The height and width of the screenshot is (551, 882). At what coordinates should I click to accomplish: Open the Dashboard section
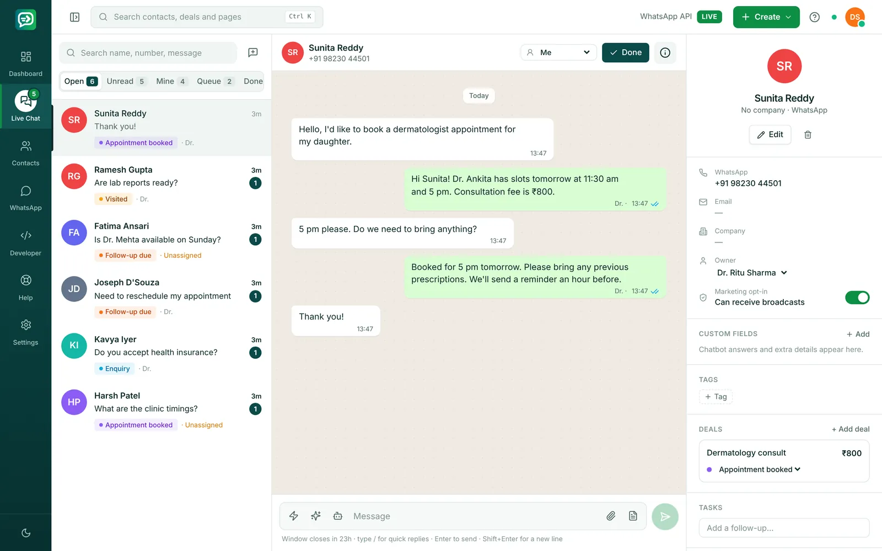tap(25, 64)
